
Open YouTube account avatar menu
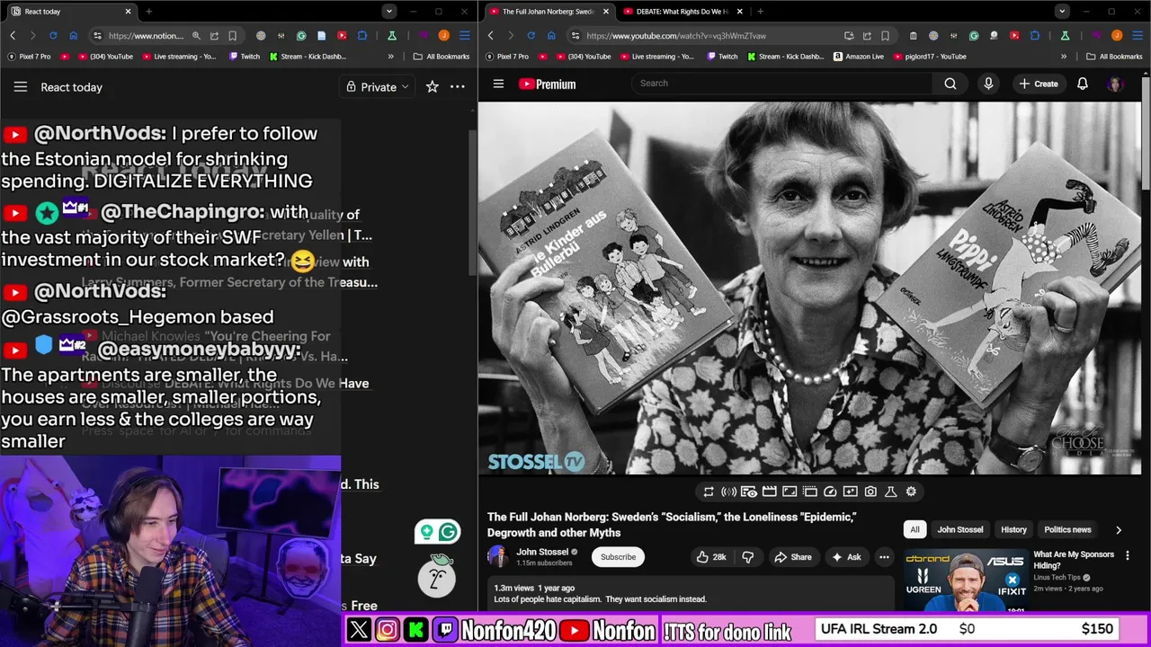(x=1115, y=84)
